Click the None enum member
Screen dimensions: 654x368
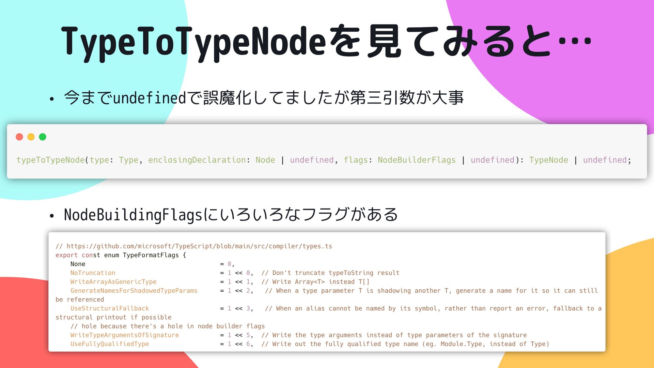click(x=78, y=264)
